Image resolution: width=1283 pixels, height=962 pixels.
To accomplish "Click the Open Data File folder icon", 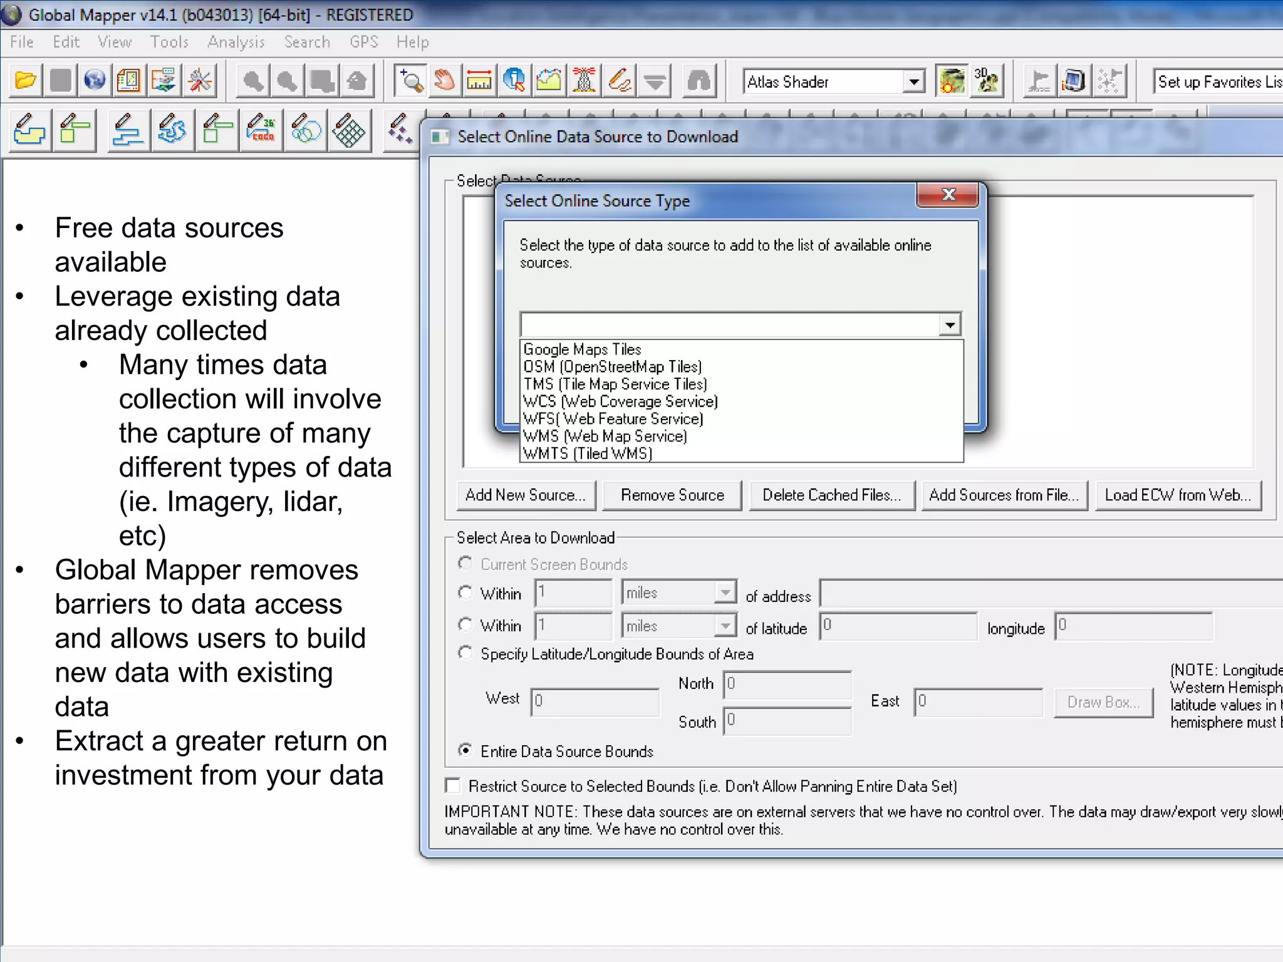I will 26,81.
